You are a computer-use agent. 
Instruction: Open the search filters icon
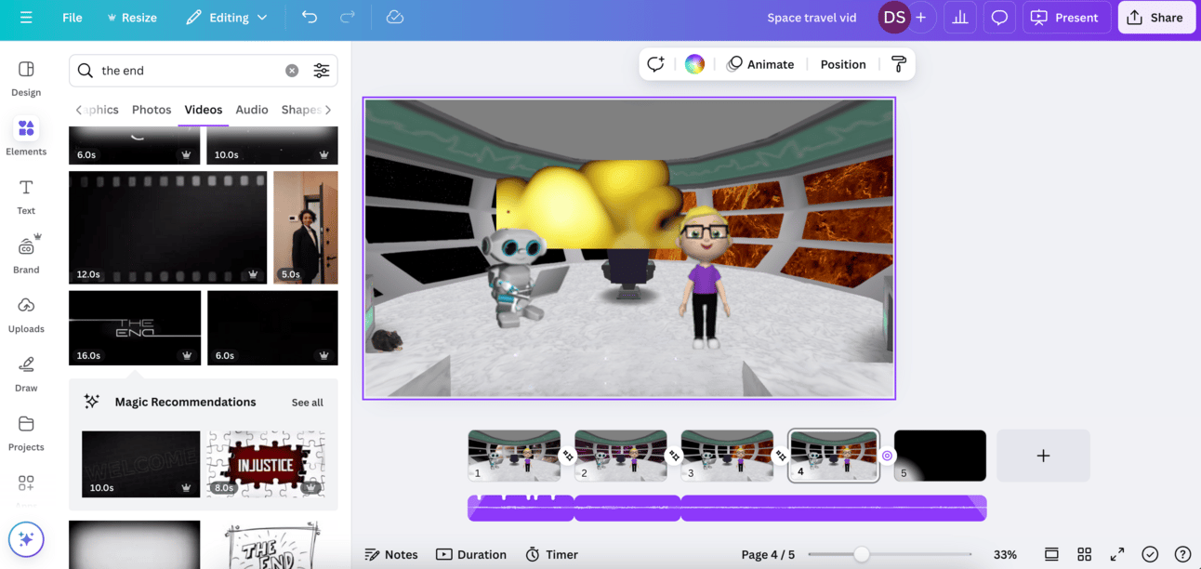[x=322, y=71]
